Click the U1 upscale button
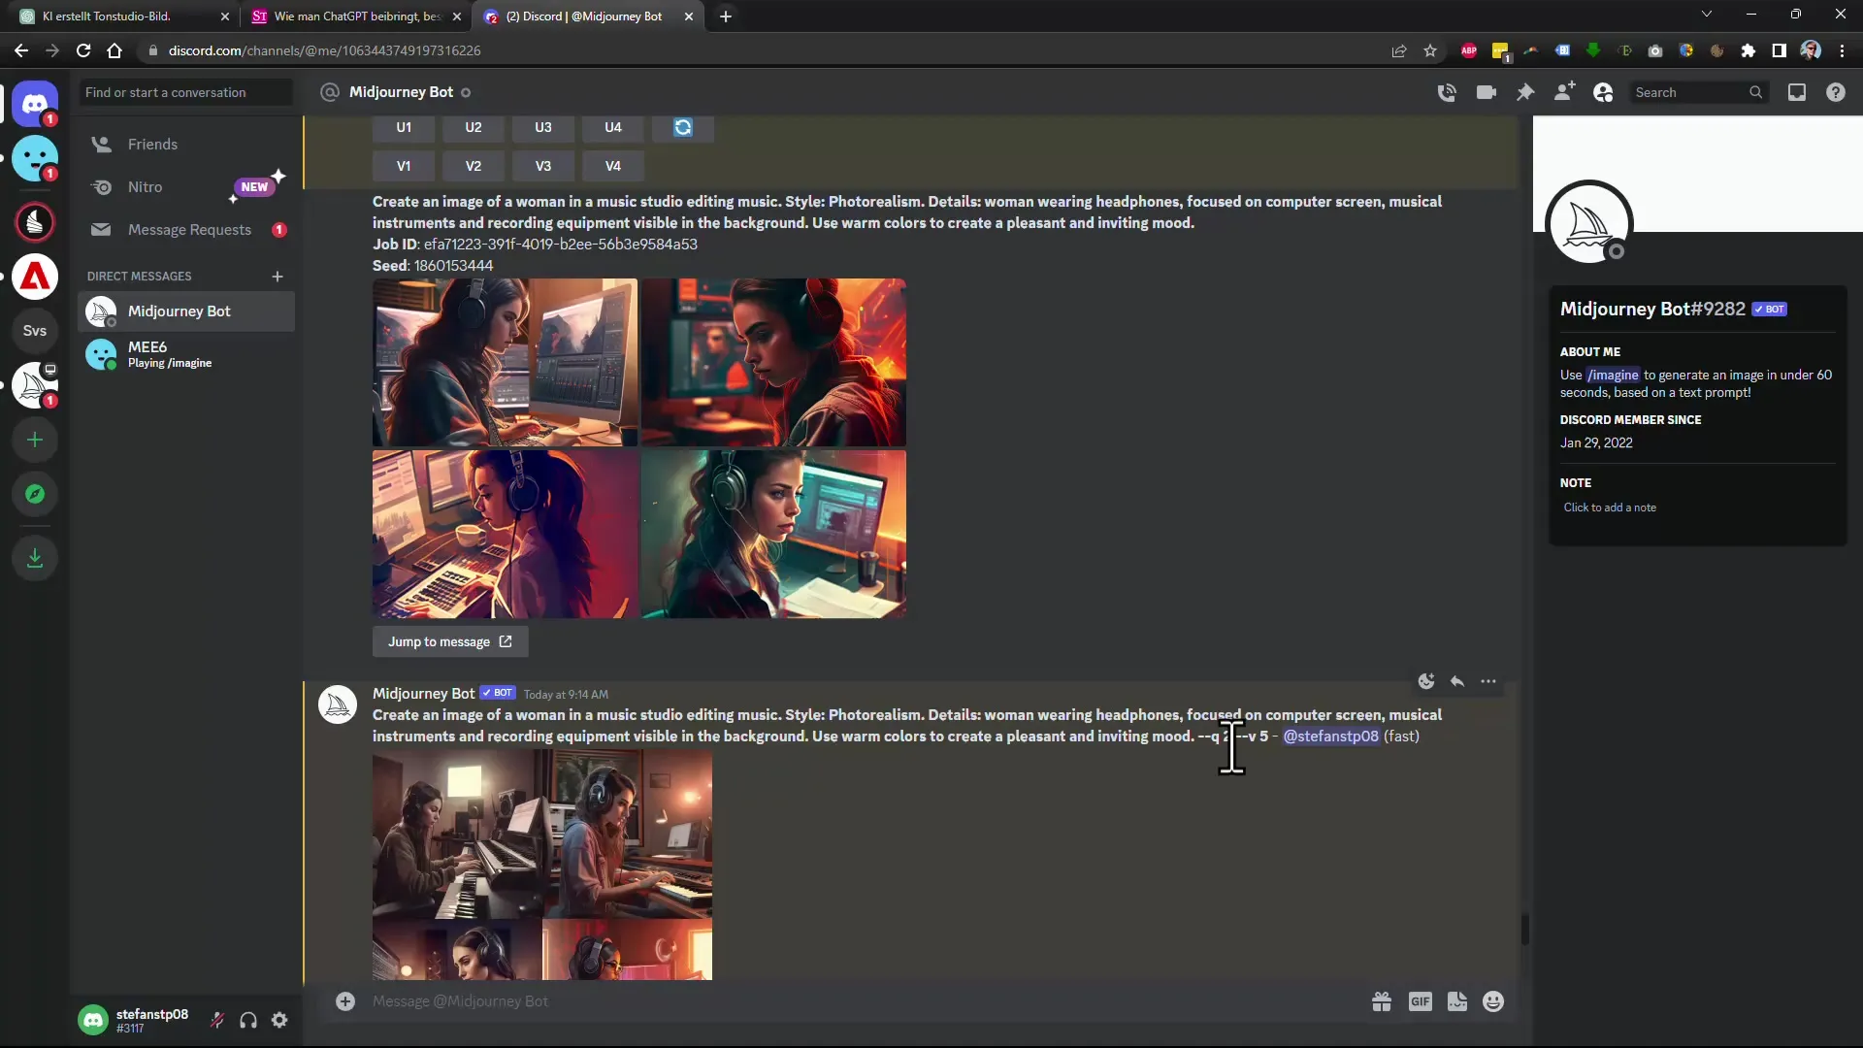Screen dimensions: 1863x1048 pos(403,125)
